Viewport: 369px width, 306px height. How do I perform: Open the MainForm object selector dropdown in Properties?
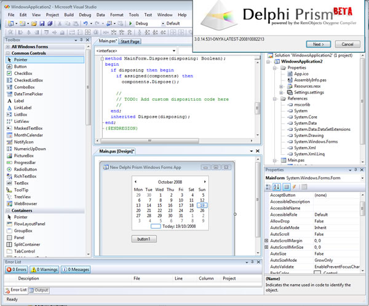(x=362, y=178)
